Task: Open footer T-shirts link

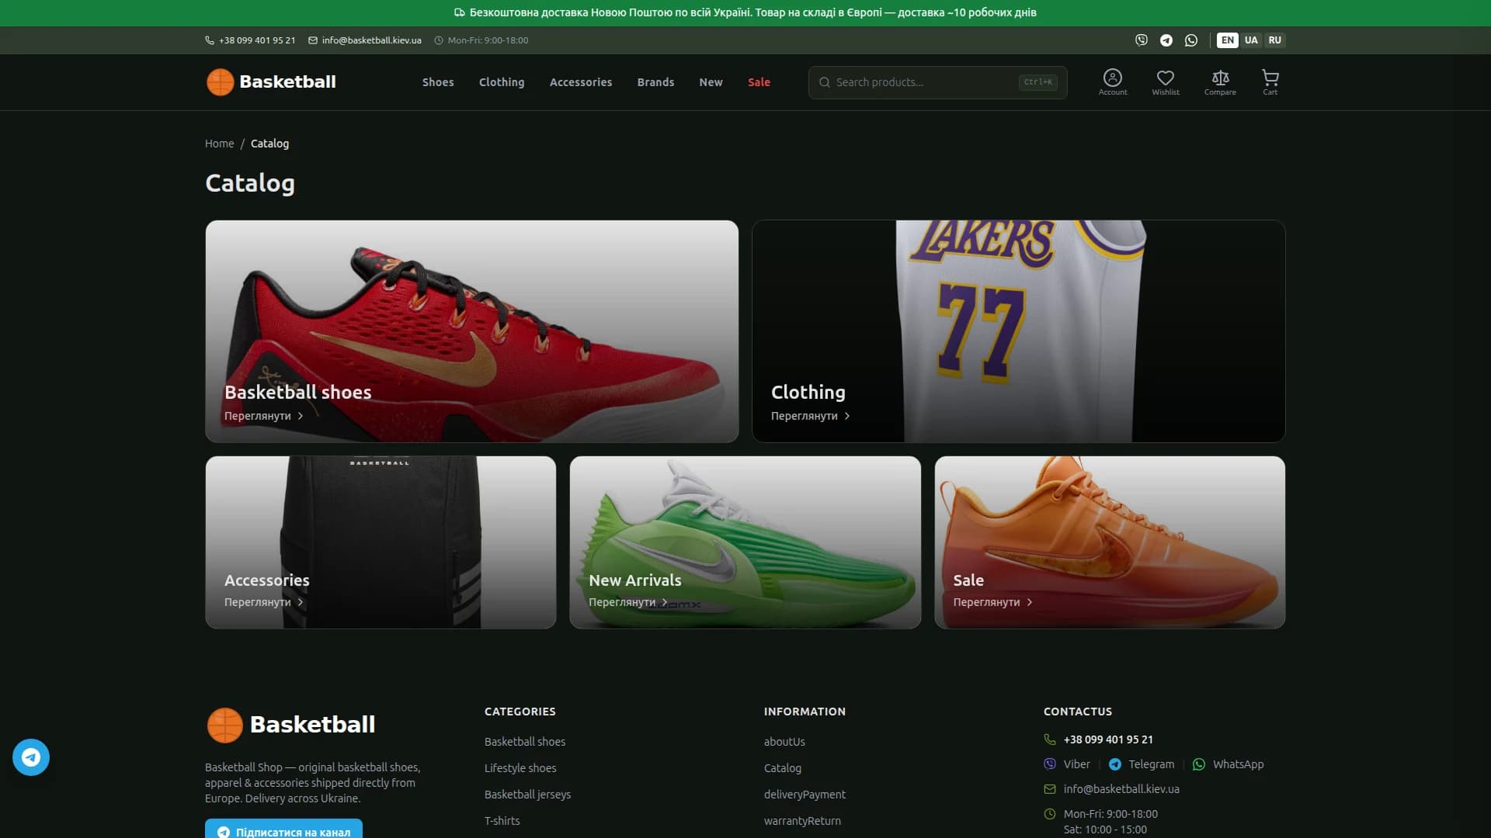Action: pos(502,821)
